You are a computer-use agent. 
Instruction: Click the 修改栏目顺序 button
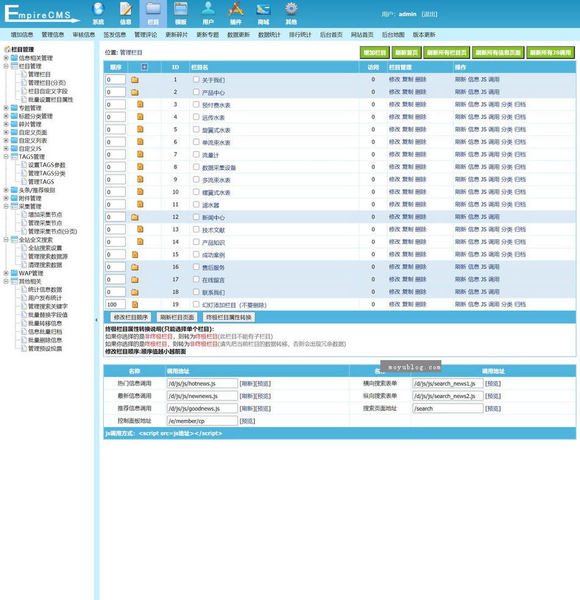[x=131, y=317]
